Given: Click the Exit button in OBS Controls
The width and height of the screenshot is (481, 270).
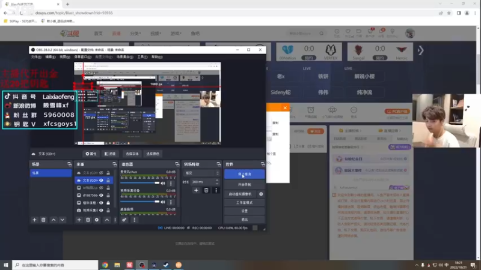Looking at the screenshot, I should (x=245, y=220).
